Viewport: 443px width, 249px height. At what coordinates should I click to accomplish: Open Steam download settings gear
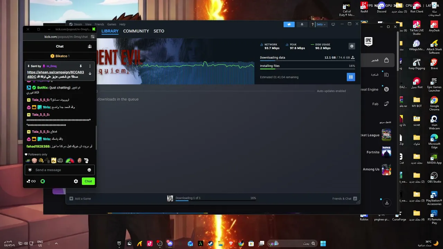pos(352,46)
